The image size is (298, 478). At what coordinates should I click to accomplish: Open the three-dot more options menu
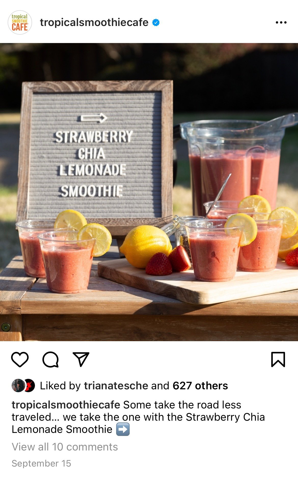(x=281, y=22)
